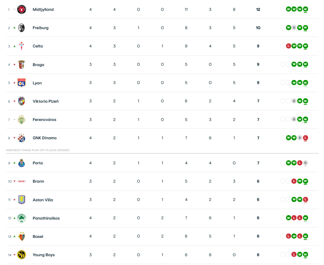
Task: Click the Midtjylland club crest
Action: pos(21,9)
